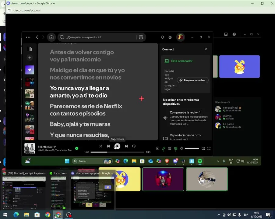Toggle the lyrics microphone icon in Spotify
The height and width of the screenshot is (219, 275).
(x=164, y=148)
